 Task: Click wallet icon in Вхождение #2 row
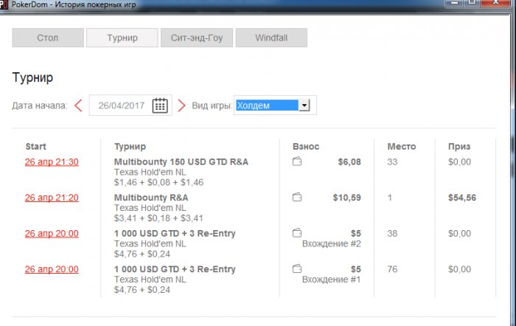[x=297, y=233]
